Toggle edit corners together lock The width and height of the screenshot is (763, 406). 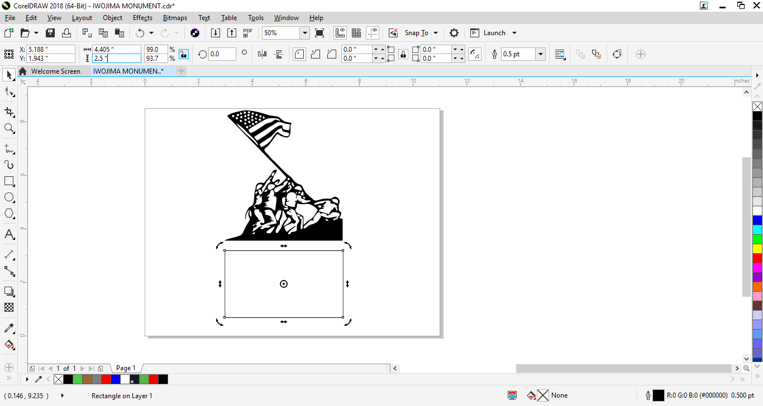403,54
